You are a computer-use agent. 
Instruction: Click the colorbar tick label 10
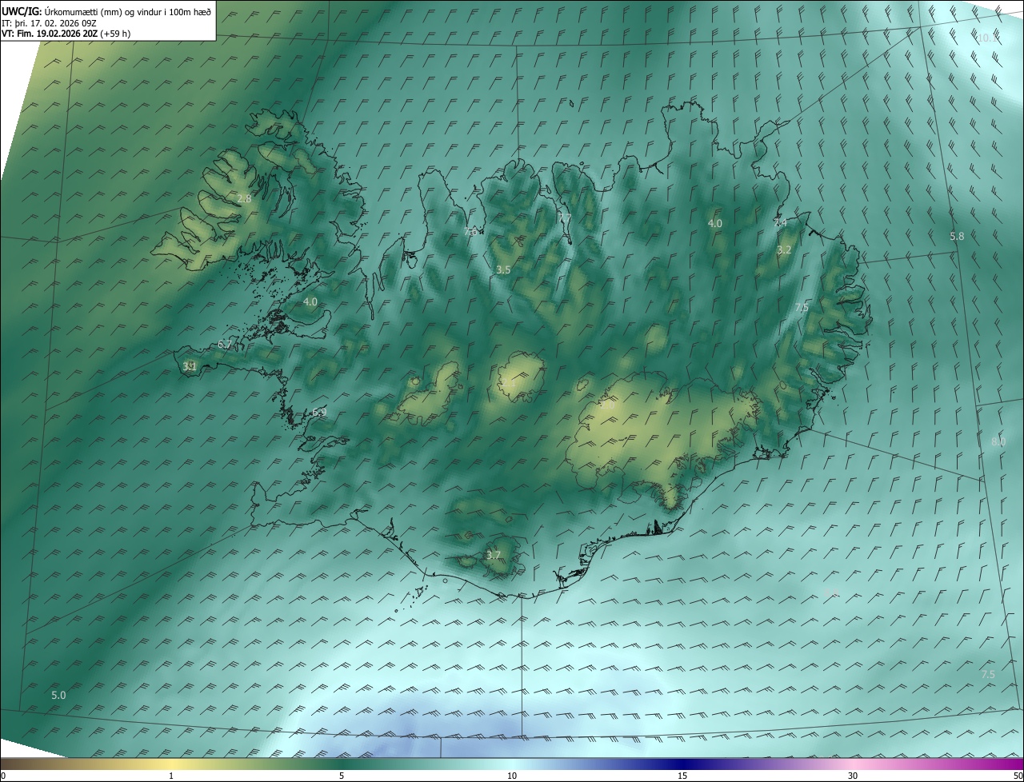tap(512, 776)
